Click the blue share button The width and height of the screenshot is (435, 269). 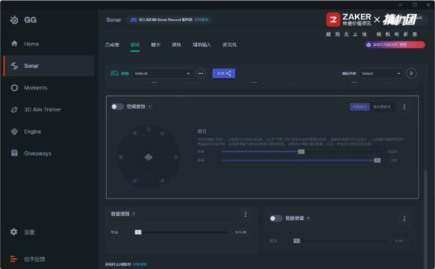click(x=224, y=73)
